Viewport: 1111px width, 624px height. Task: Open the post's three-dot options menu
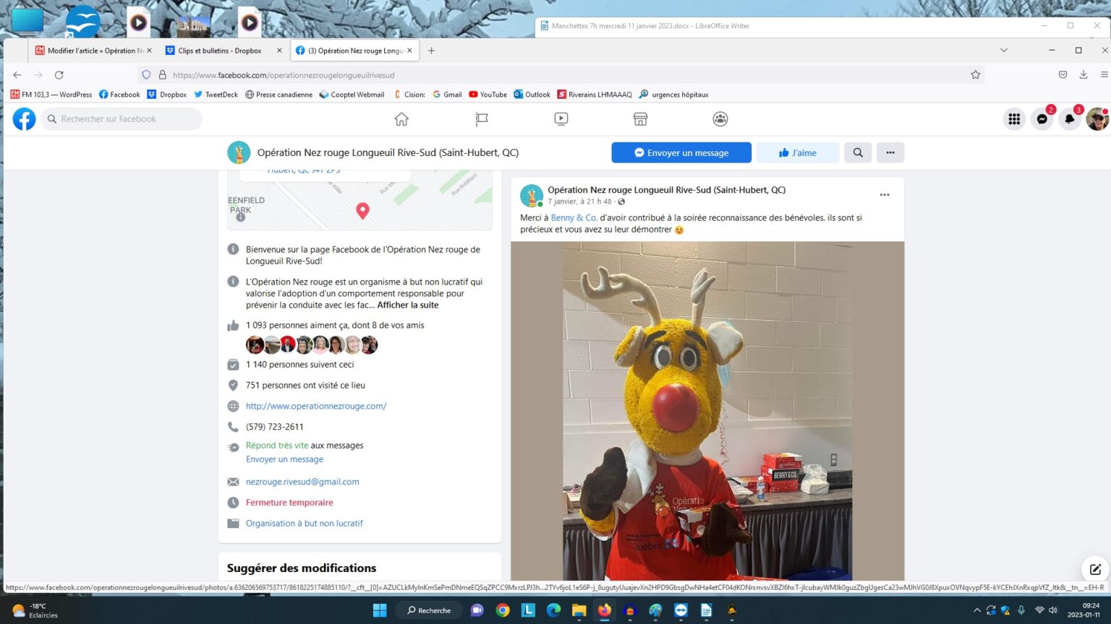(x=884, y=195)
